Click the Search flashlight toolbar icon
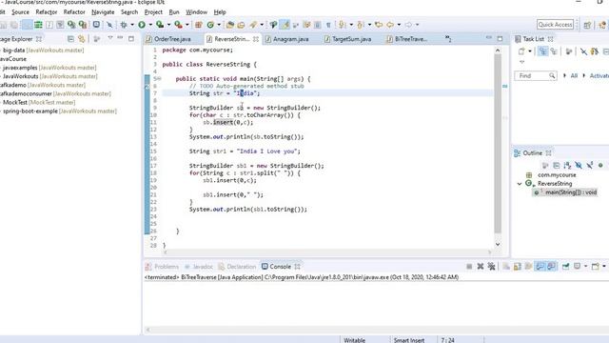The image size is (609, 343). coord(253,25)
